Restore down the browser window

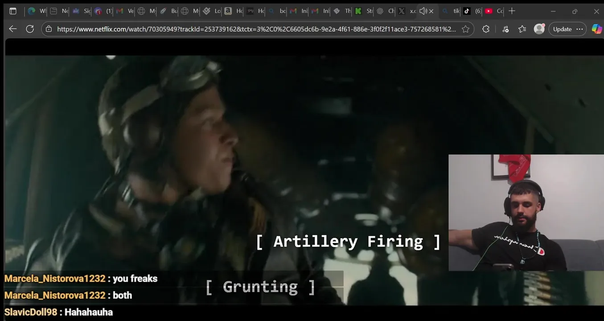(x=575, y=11)
